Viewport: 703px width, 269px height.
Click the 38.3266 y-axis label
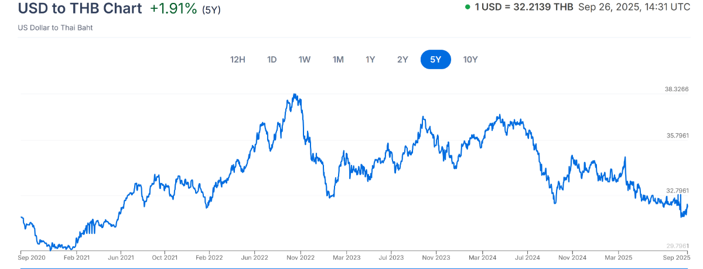pyautogui.click(x=676, y=89)
